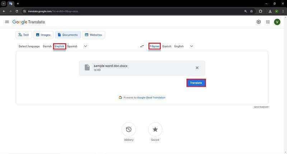The height and width of the screenshot is (154, 287).
Task: Select the Documents tab
Action: 68,35
